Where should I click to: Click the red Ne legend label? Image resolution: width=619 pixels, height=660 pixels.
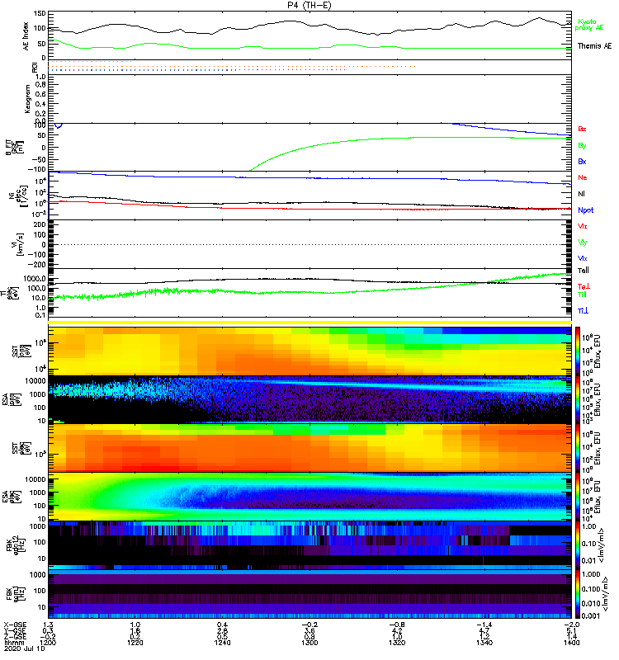click(x=583, y=177)
